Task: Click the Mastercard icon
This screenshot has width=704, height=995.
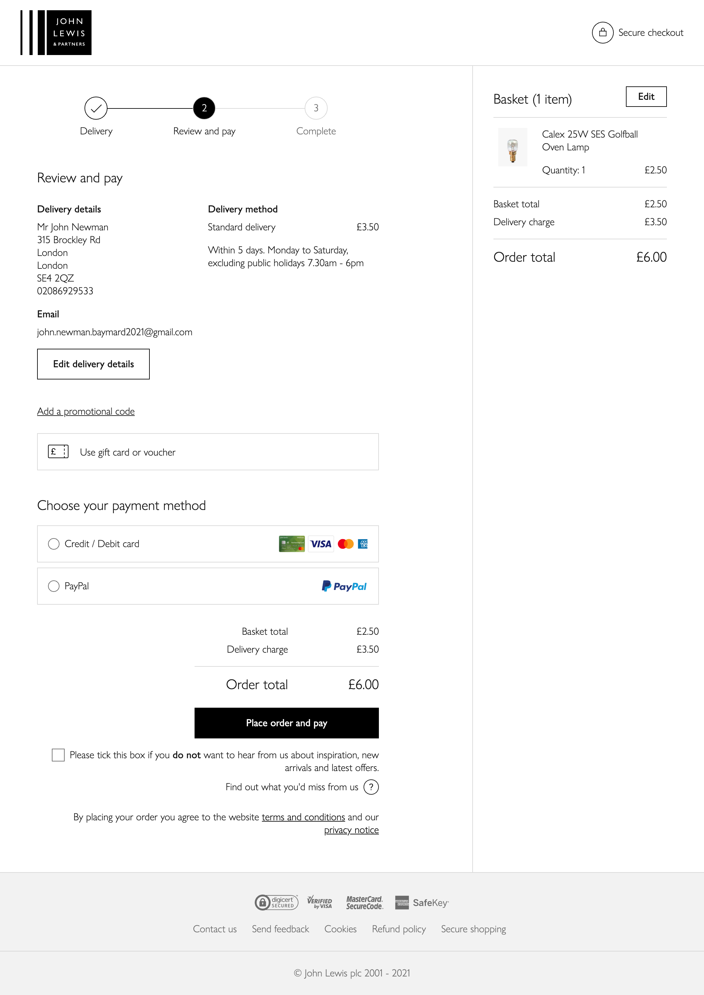Action: pos(346,544)
